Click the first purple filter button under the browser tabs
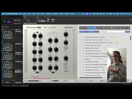 pyautogui.click(x=86, y=32)
